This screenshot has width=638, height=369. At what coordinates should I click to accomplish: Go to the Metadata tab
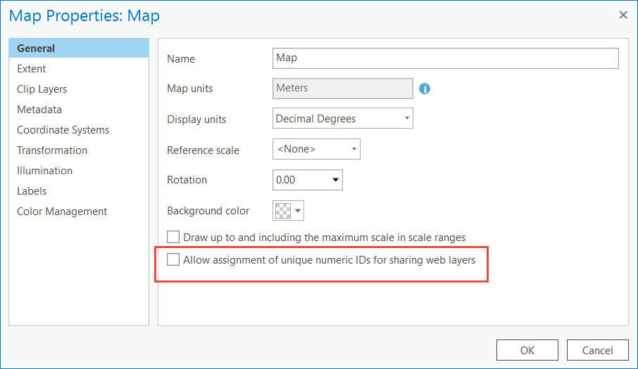39,110
